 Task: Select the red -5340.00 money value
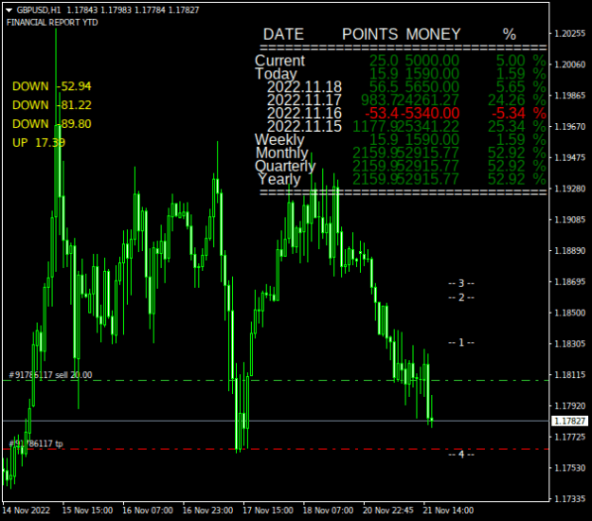(430, 114)
